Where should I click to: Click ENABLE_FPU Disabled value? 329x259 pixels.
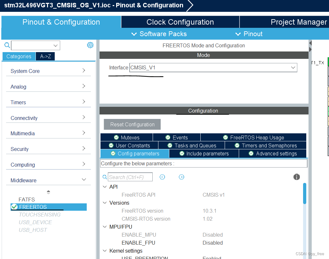click(x=213, y=243)
